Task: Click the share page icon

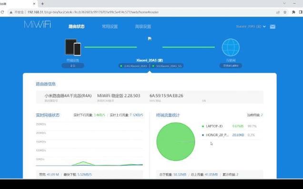Action: click(x=278, y=12)
